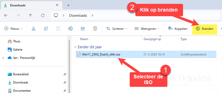Go up one folder level
Screen dimensions: 222x93
tap(30, 15)
